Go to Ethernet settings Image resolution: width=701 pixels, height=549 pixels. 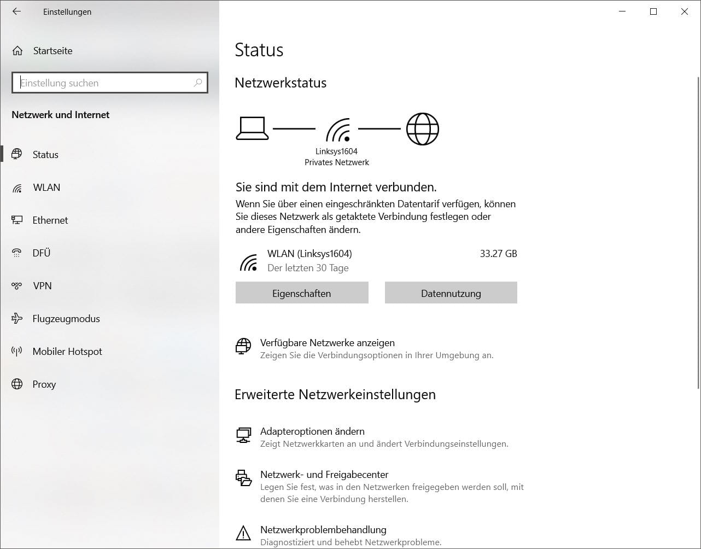(109, 220)
